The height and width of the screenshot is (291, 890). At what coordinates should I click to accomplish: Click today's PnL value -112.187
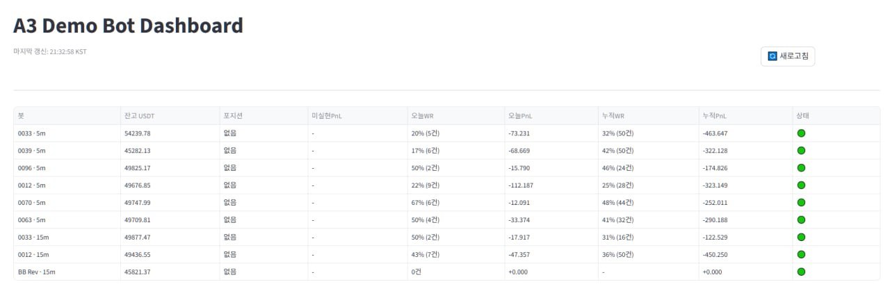pyautogui.click(x=521, y=185)
